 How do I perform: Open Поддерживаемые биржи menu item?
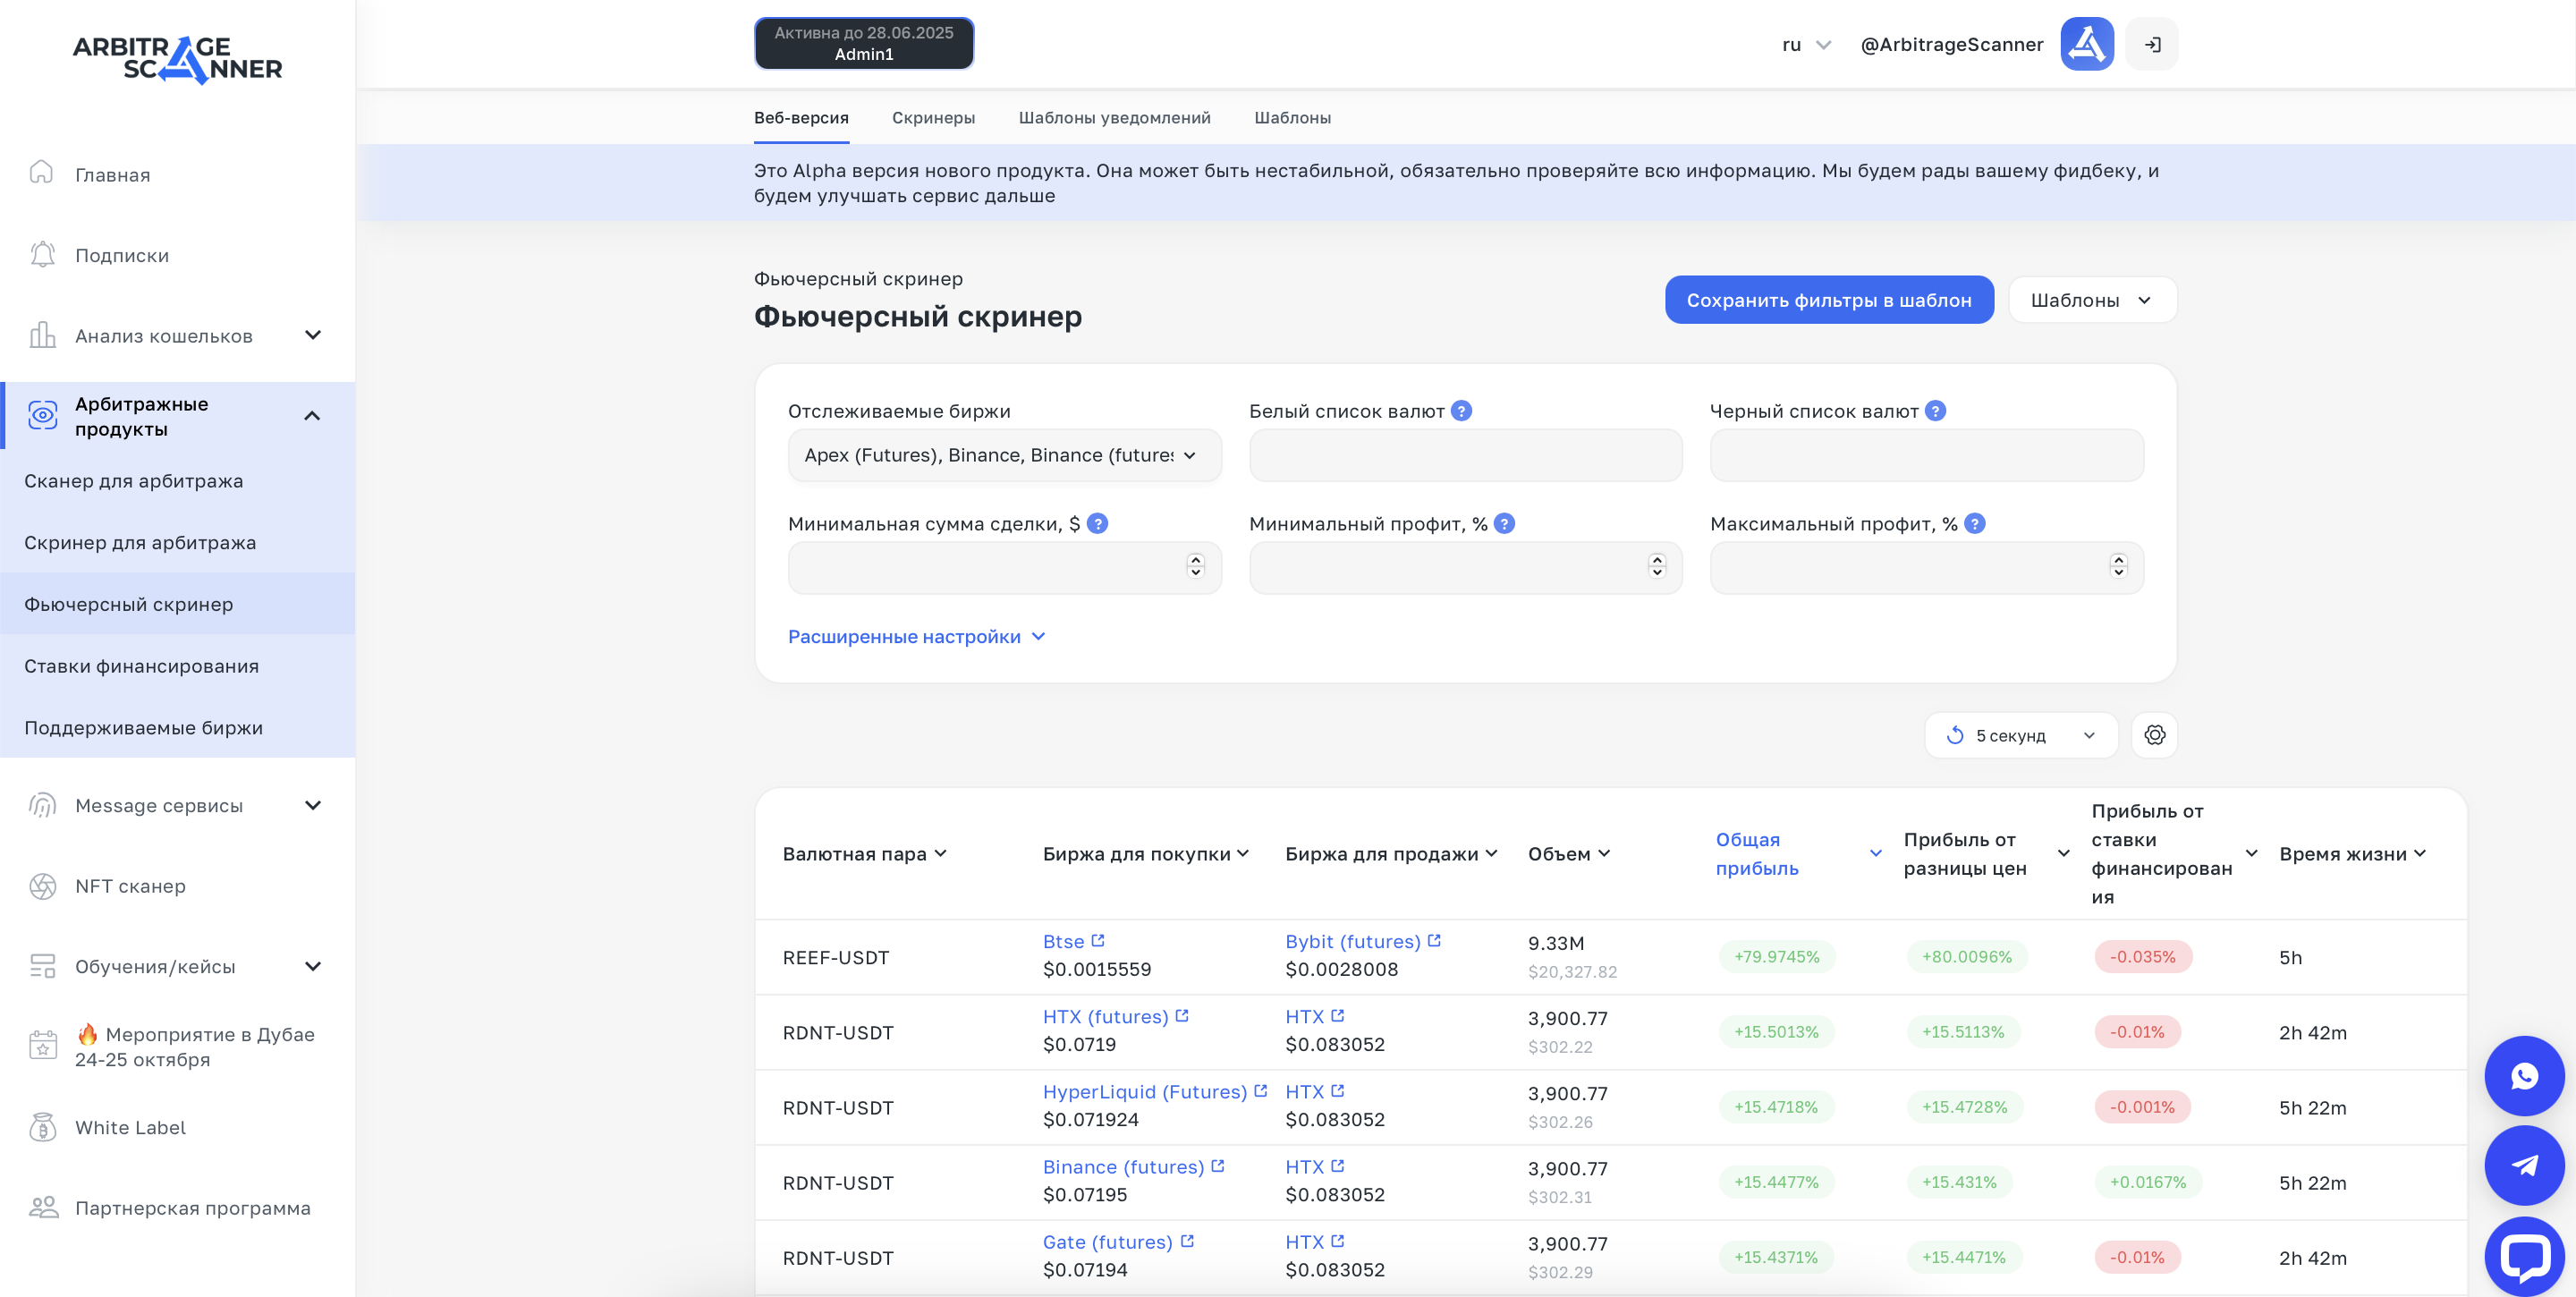click(178, 728)
